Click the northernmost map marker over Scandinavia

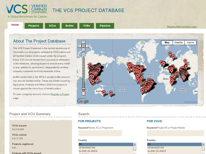click(x=170, y=55)
